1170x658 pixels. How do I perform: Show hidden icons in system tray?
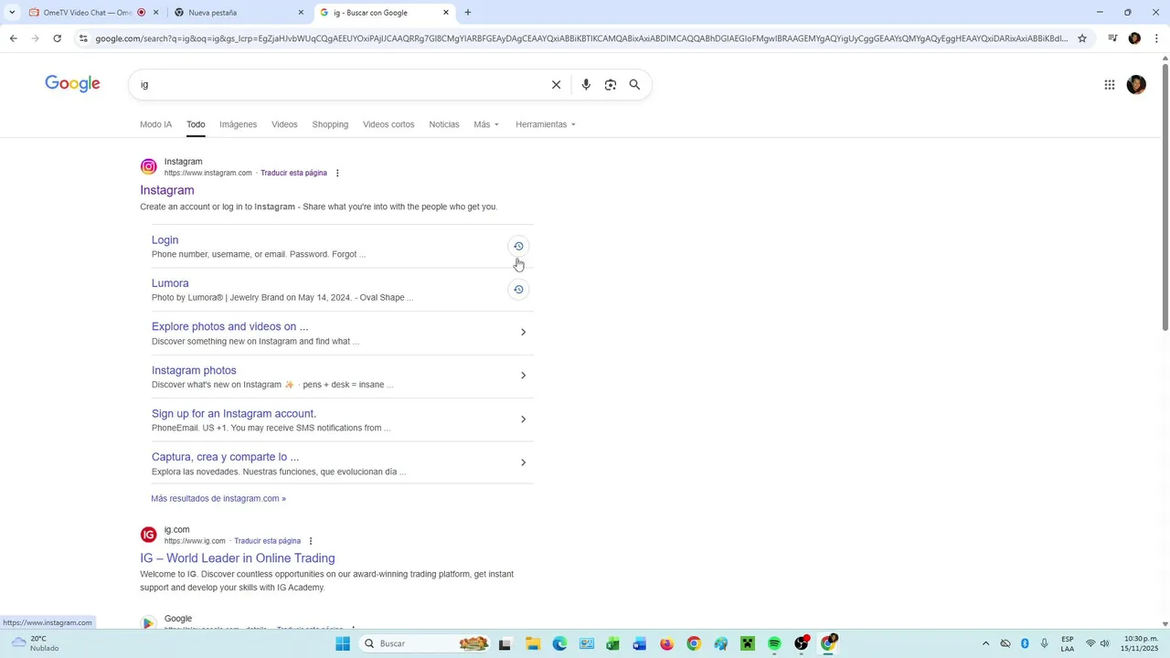(x=985, y=643)
